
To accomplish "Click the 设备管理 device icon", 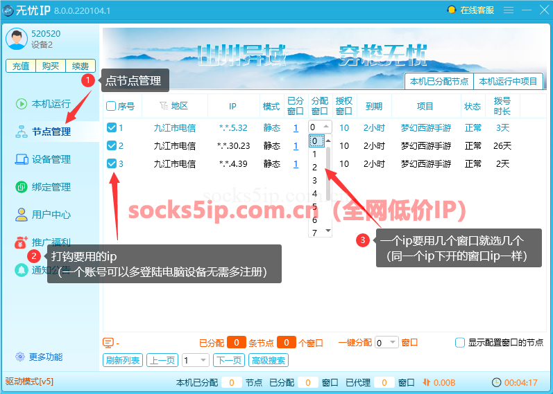I will pos(22,159).
